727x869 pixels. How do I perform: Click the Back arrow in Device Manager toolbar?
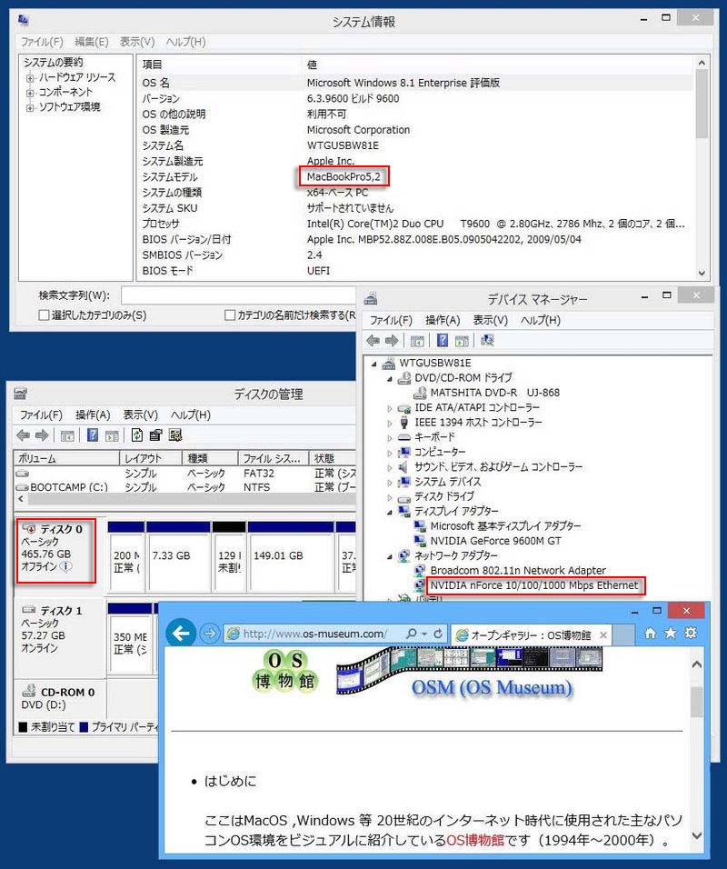[x=373, y=340]
